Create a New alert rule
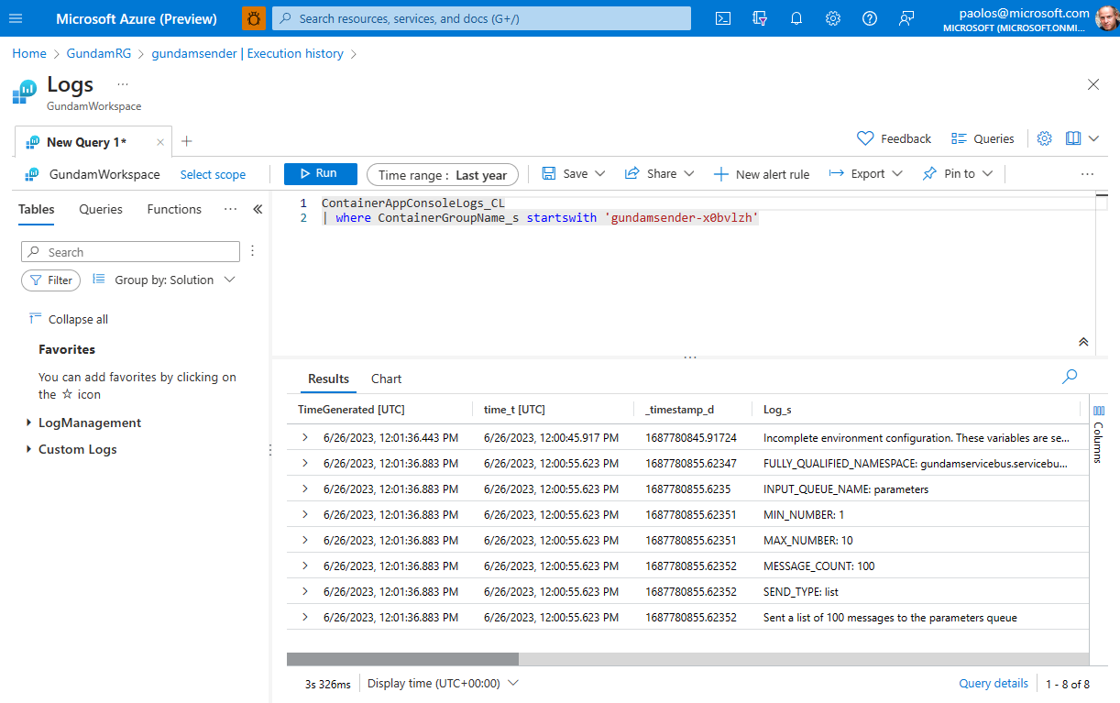 (x=762, y=174)
